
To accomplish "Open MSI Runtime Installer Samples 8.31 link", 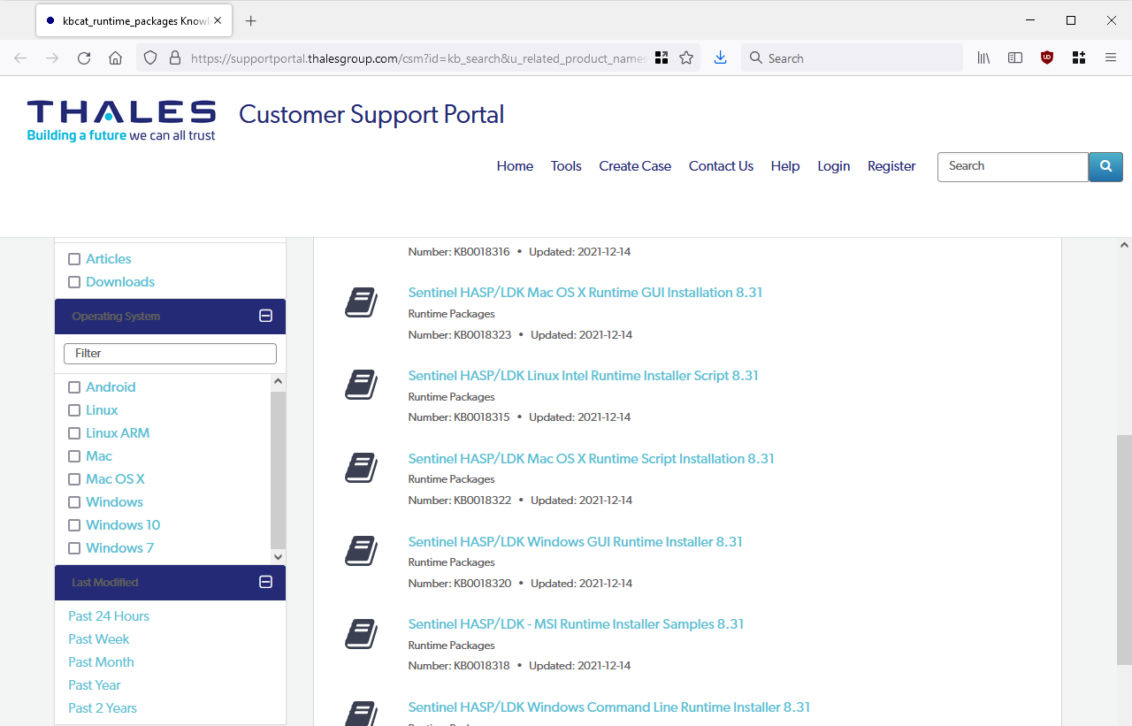I will (576, 624).
